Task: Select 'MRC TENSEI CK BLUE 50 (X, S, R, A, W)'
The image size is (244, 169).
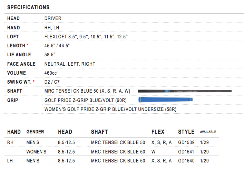Action: 87,91
